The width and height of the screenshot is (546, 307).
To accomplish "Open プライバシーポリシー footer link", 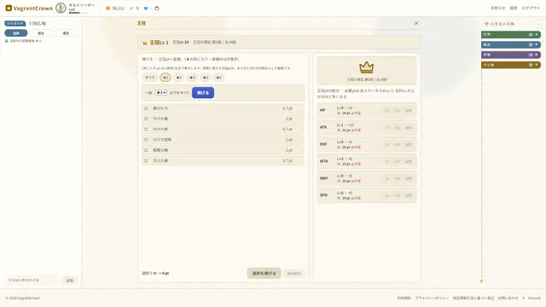I will [x=432, y=298].
